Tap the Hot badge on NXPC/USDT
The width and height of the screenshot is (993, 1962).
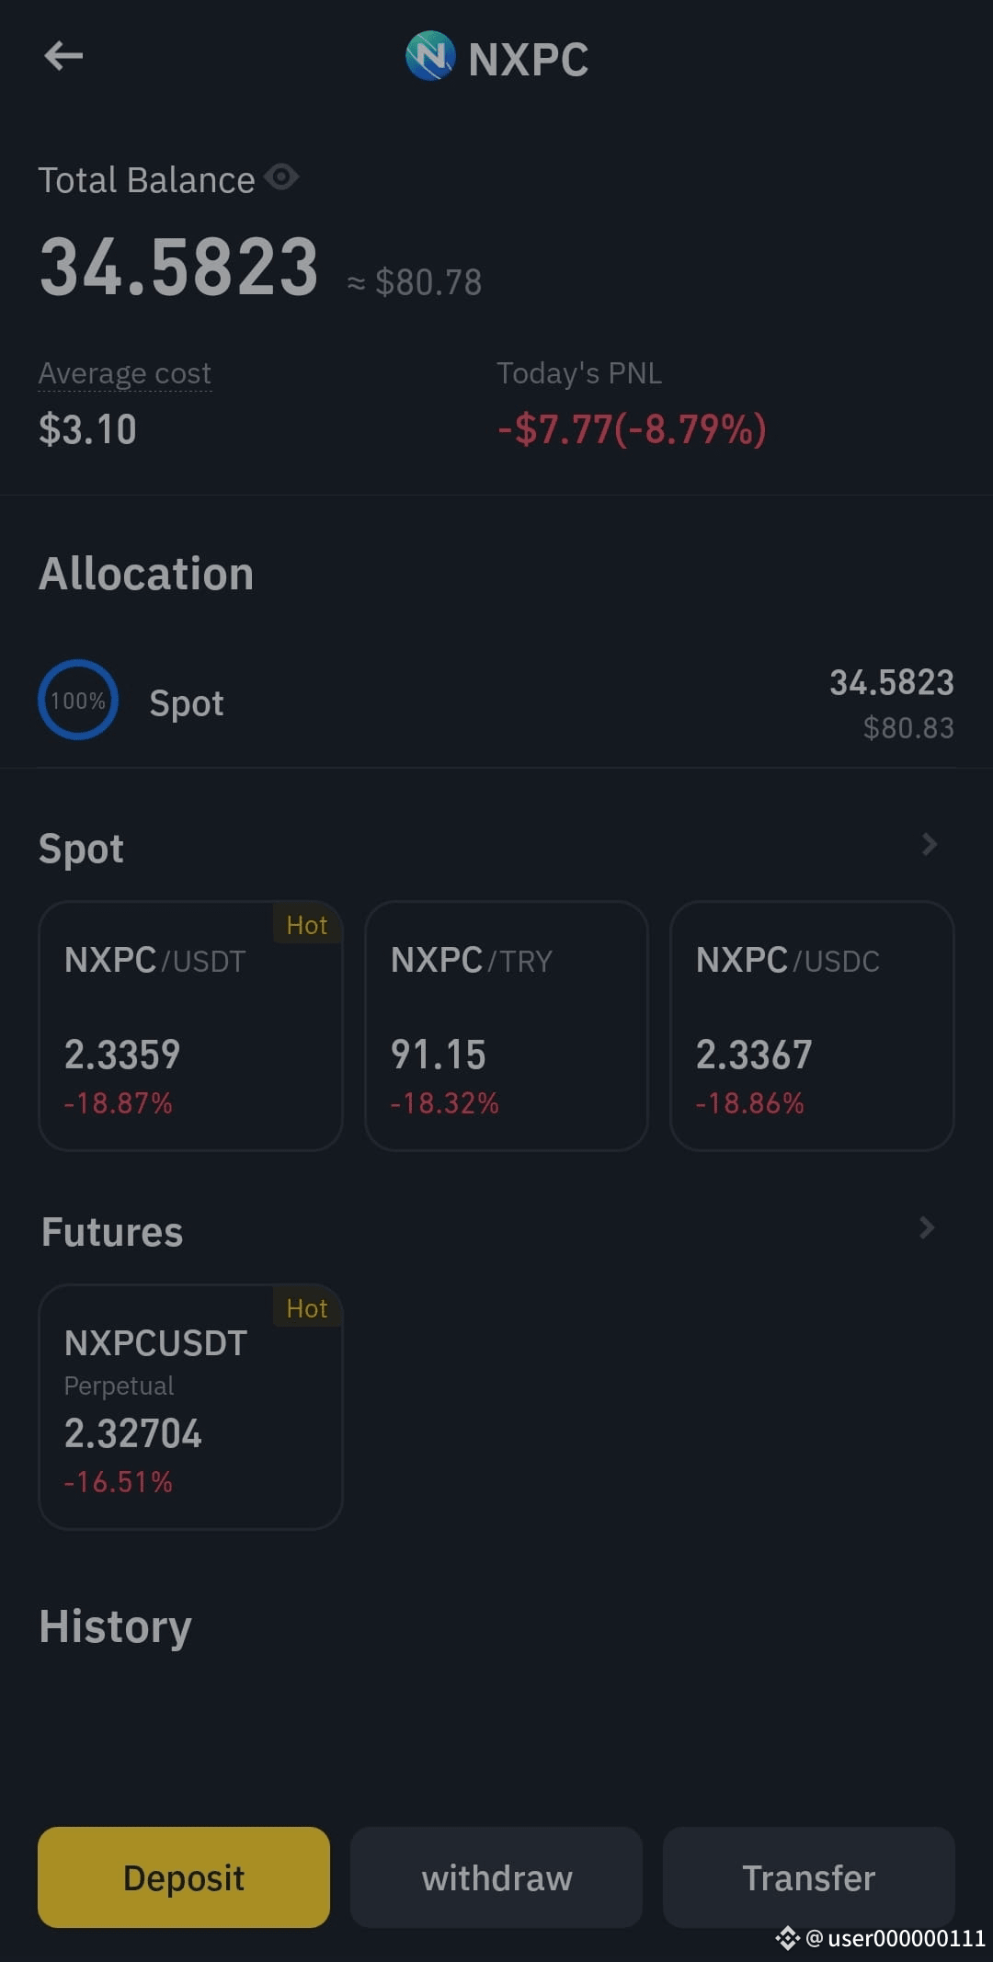(307, 925)
